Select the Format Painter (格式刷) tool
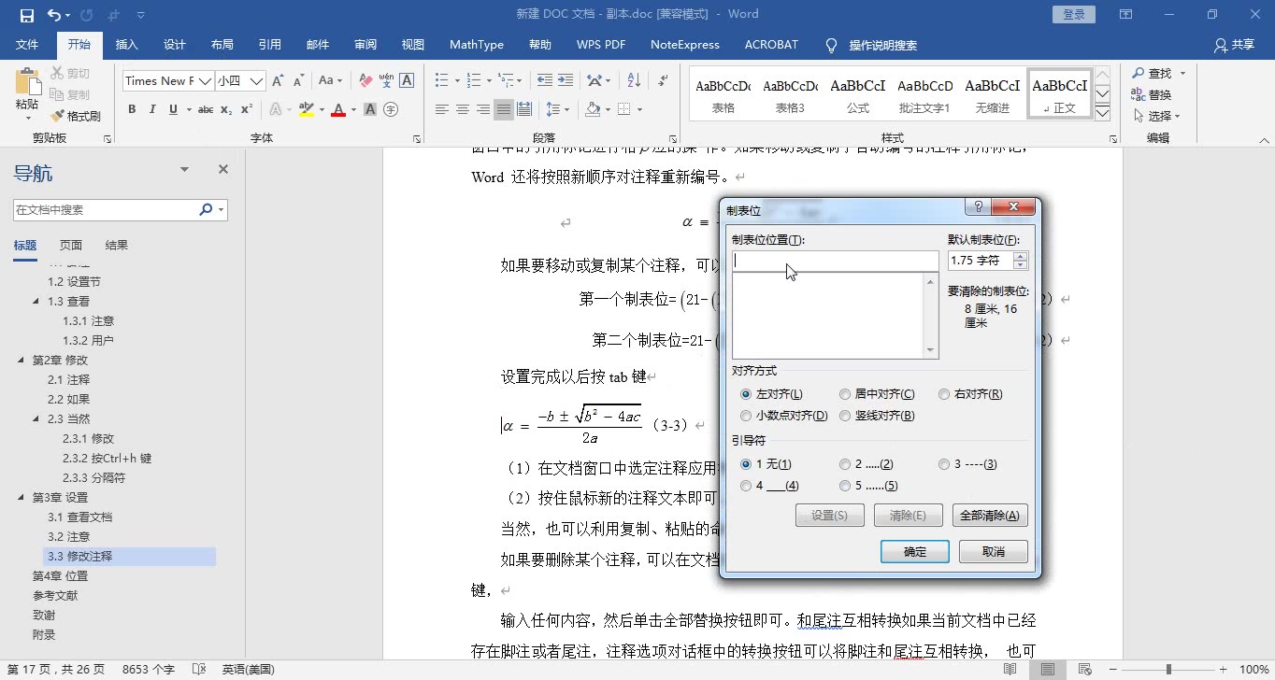The height and width of the screenshot is (680, 1275). tap(75, 116)
